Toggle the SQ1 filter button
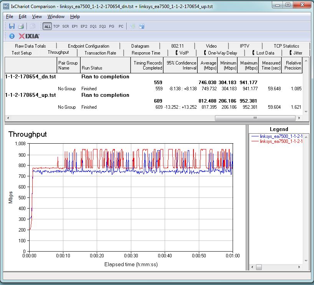314x285 pixels. 93,26
